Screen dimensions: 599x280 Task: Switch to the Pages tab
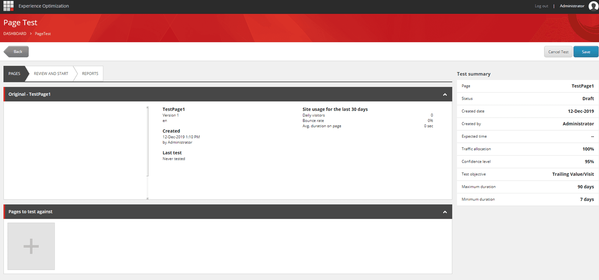(14, 74)
